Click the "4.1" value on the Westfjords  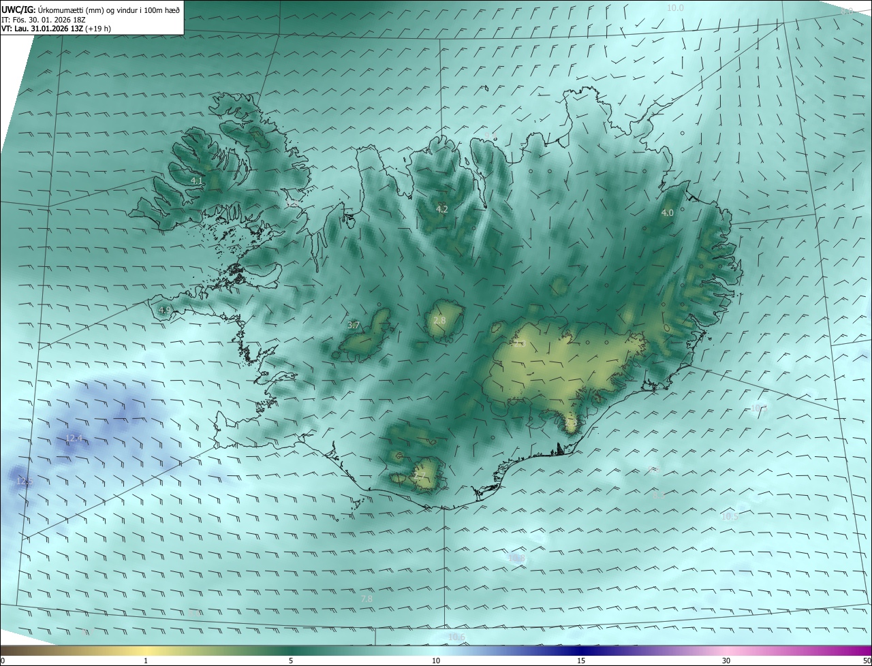point(197,180)
